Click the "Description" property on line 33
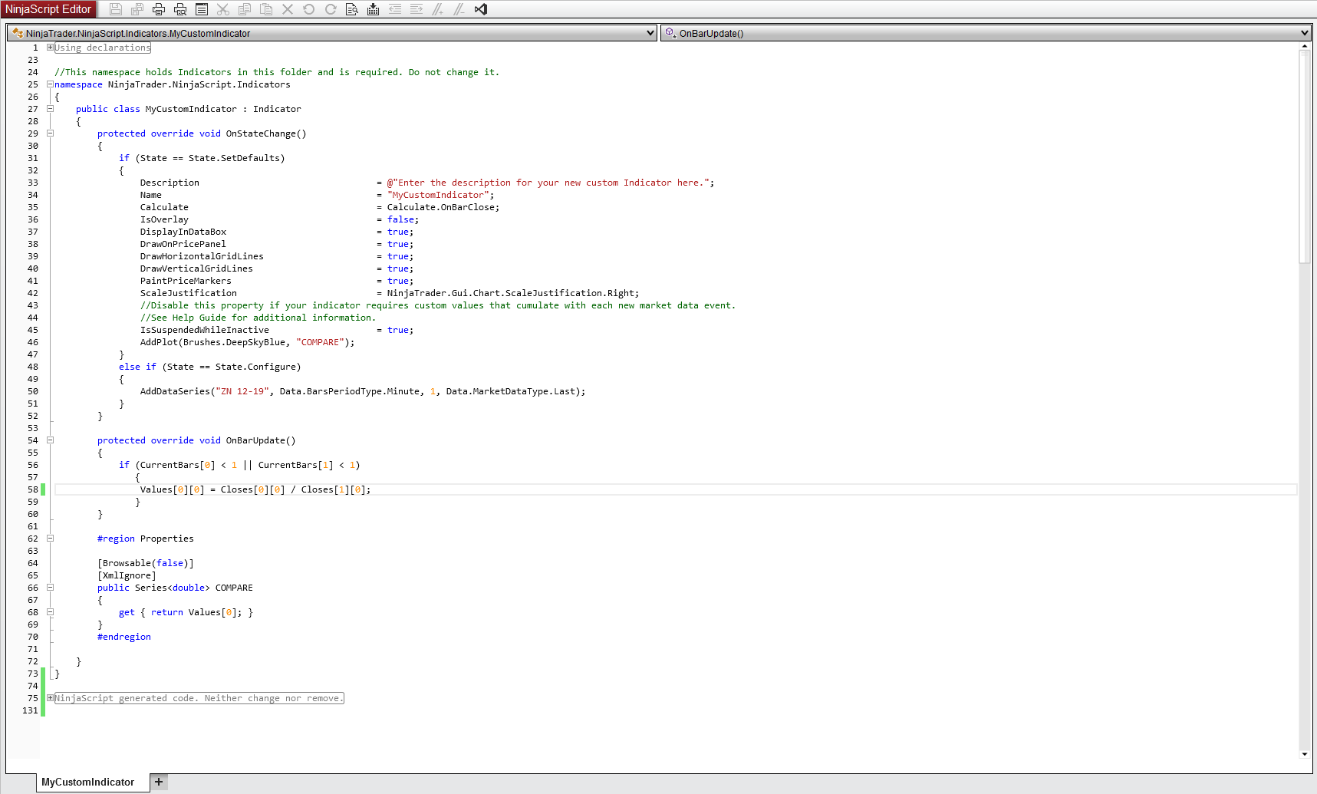Viewport: 1317px width, 794px height. click(170, 183)
